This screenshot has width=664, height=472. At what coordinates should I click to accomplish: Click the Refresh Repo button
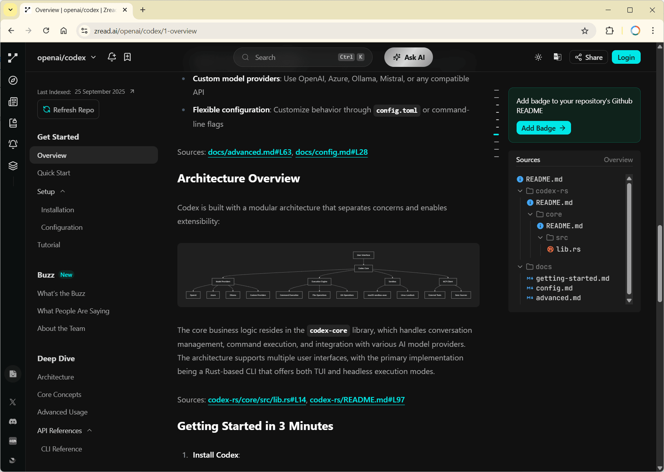pyautogui.click(x=68, y=110)
